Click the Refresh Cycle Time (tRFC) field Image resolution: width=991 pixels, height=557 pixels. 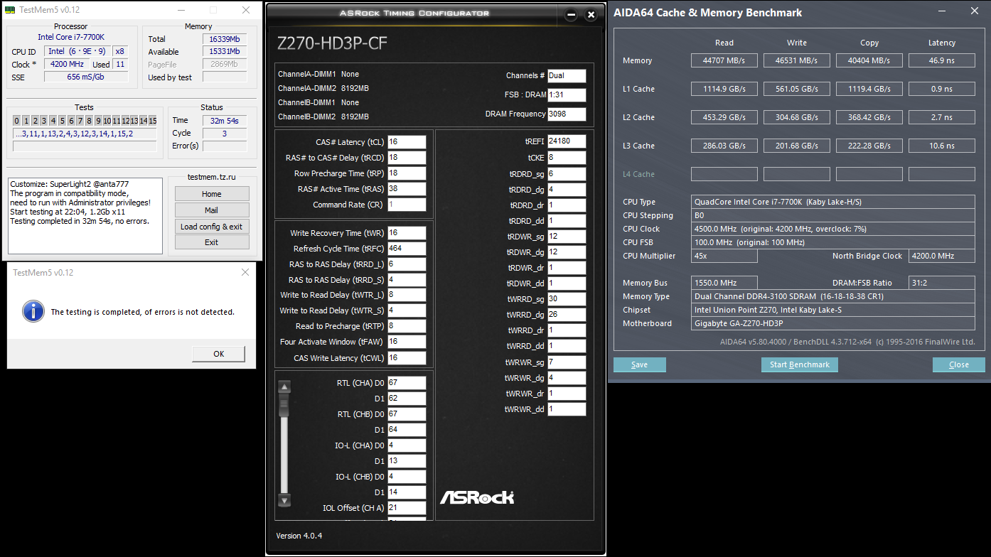click(x=407, y=249)
